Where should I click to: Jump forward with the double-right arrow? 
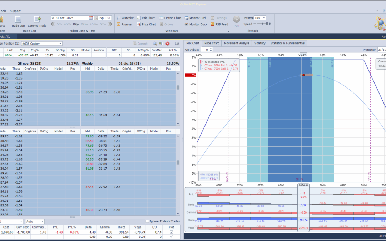coord(110,24)
